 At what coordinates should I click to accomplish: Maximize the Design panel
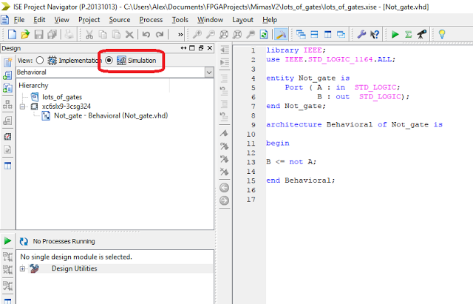pyautogui.click(x=192, y=48)
